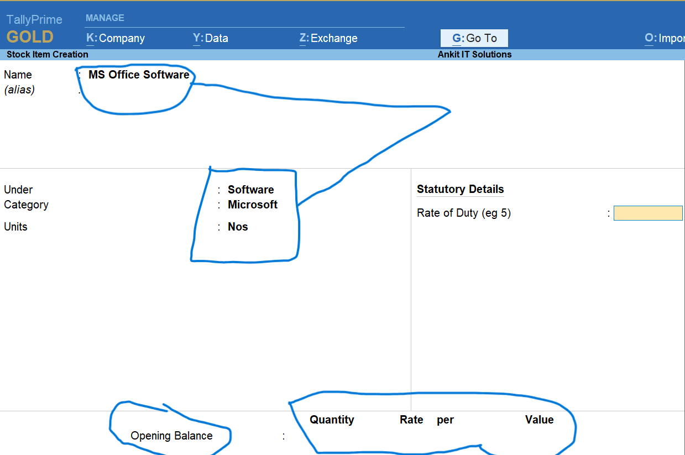The height and width of the screenshot is (455, 685).
Task: Click the Value column header
Action: pyautogui.click(x=540, y=420)
